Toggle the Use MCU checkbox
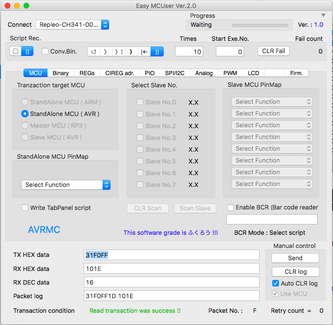Image resolution: width=333 pixels, height=325 pixels. [275, 294]
